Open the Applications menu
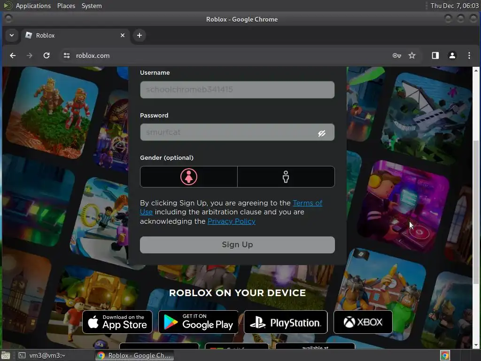Image resolution: width=481 pixels, height=361 pixels. pyautogui.click(x=33, y=6)
